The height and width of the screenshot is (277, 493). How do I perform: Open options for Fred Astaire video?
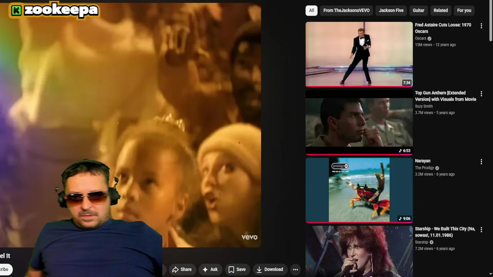481,26
